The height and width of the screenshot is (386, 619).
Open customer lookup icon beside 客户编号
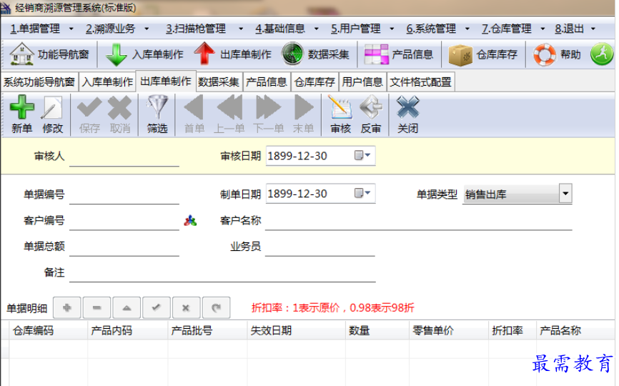[x=190, y=221]
